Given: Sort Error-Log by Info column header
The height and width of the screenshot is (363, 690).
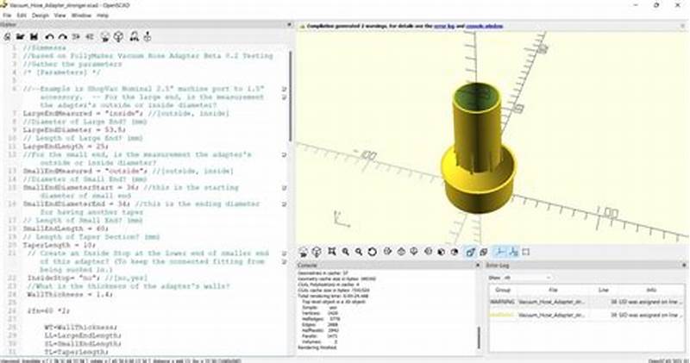Looking at the screenshot, I should (651, 290).
